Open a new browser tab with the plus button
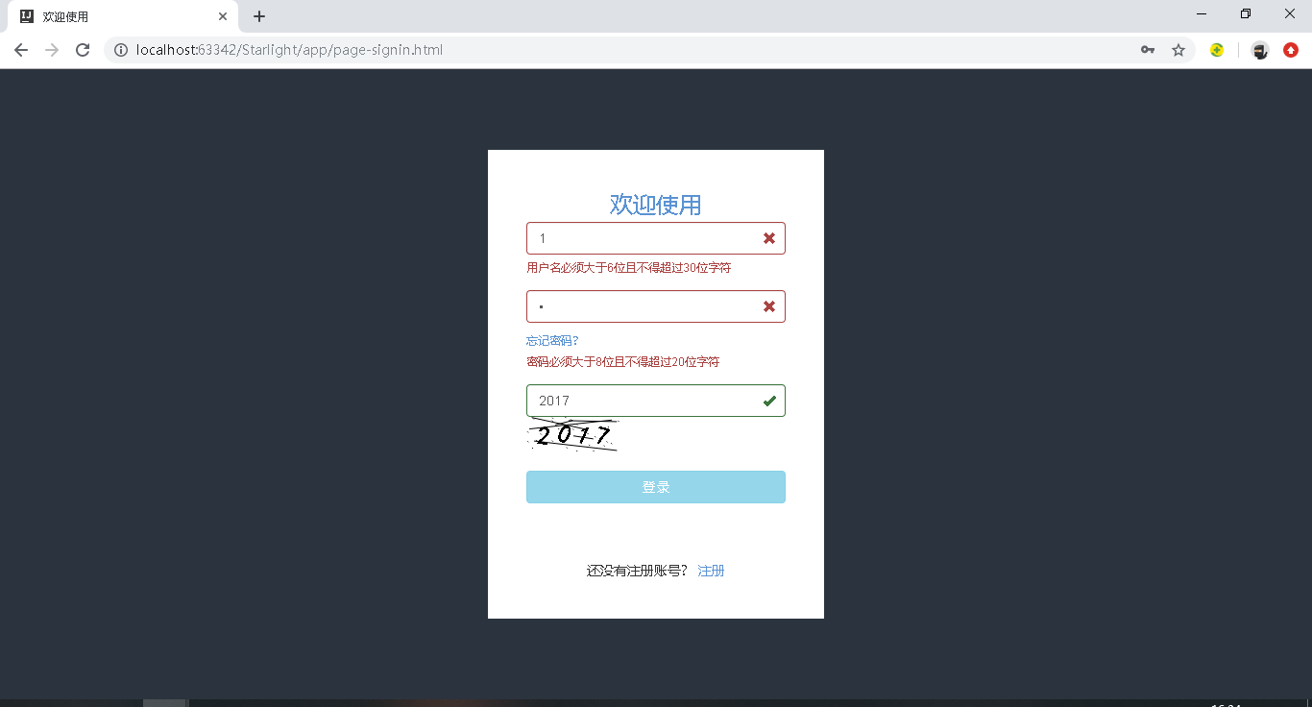Image resolution: width=1312 pixels, height=707 pixels. point(257,15)
